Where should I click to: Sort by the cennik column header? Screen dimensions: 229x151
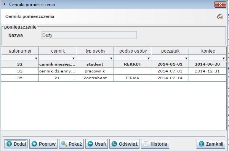tap(58, 51)
